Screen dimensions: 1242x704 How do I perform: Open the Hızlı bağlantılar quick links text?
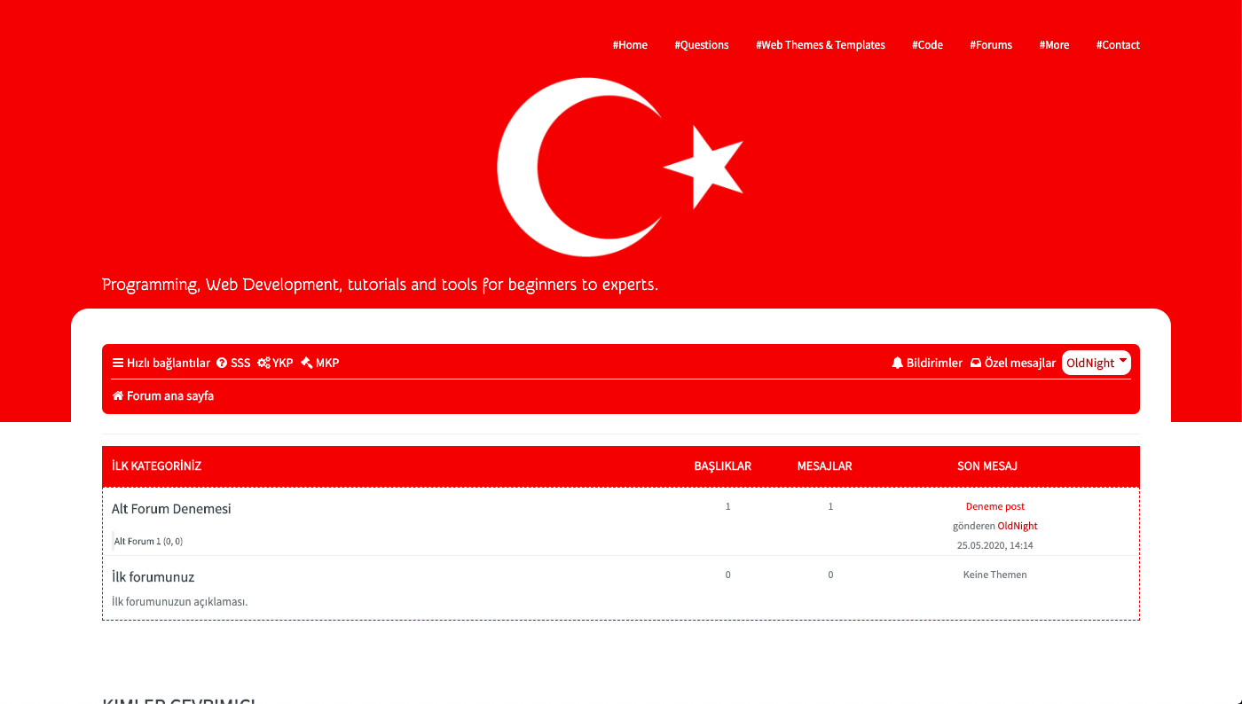[169, 363]
